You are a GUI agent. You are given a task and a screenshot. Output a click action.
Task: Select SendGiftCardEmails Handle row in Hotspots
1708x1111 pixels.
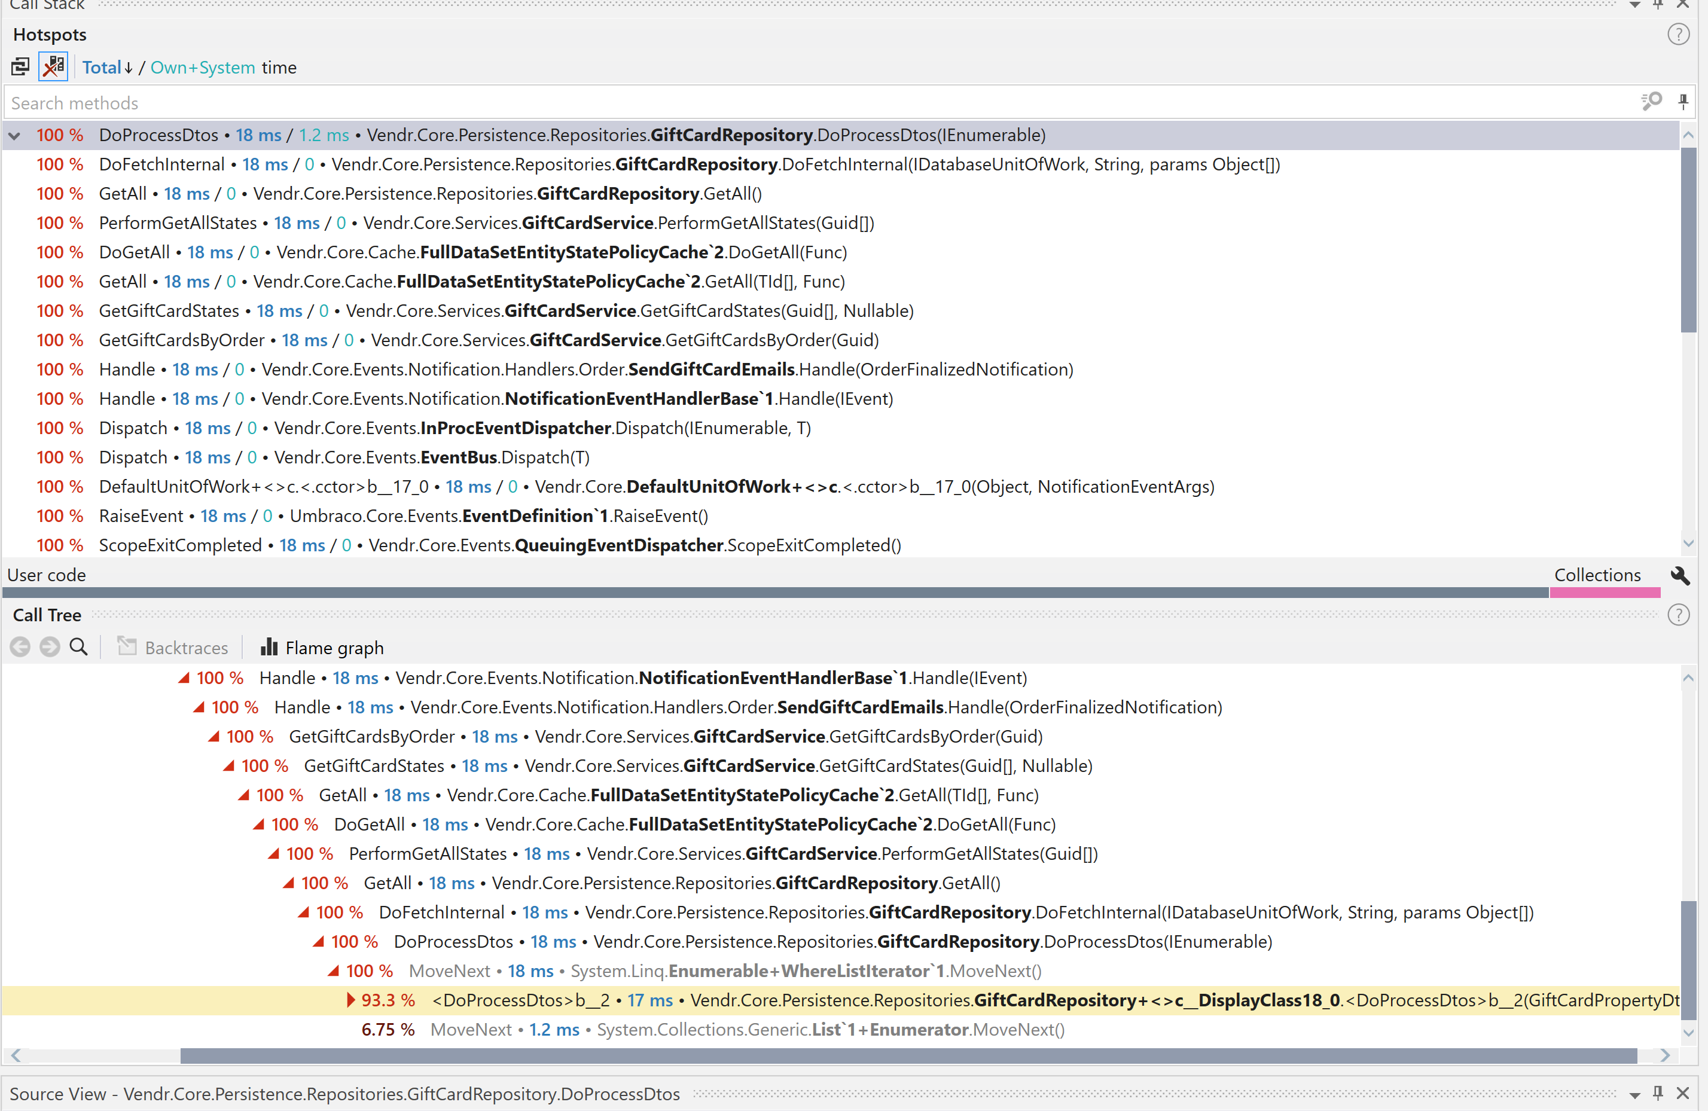pyautogui.click(x=840, y=370)
